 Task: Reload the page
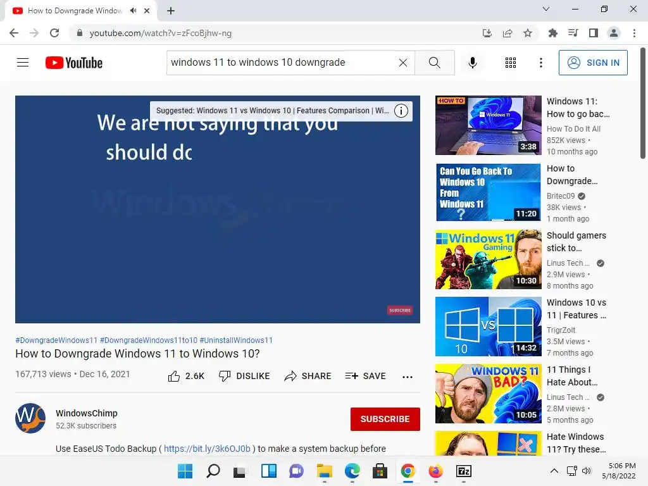(54, 33)
